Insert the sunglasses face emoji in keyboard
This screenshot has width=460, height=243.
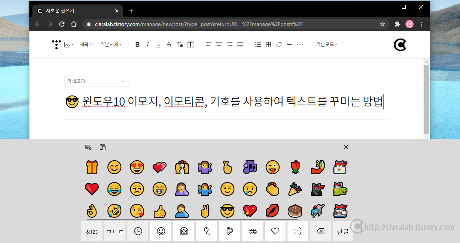(227, 211)
